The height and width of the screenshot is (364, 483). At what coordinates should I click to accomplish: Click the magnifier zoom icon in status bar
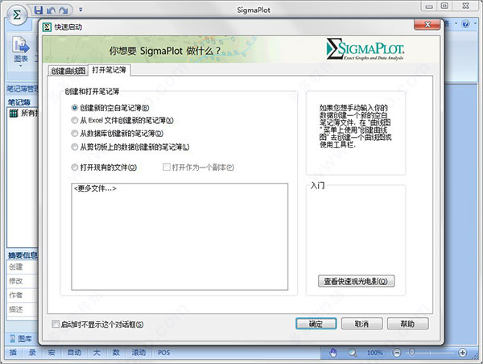click(x=353, y=353)
